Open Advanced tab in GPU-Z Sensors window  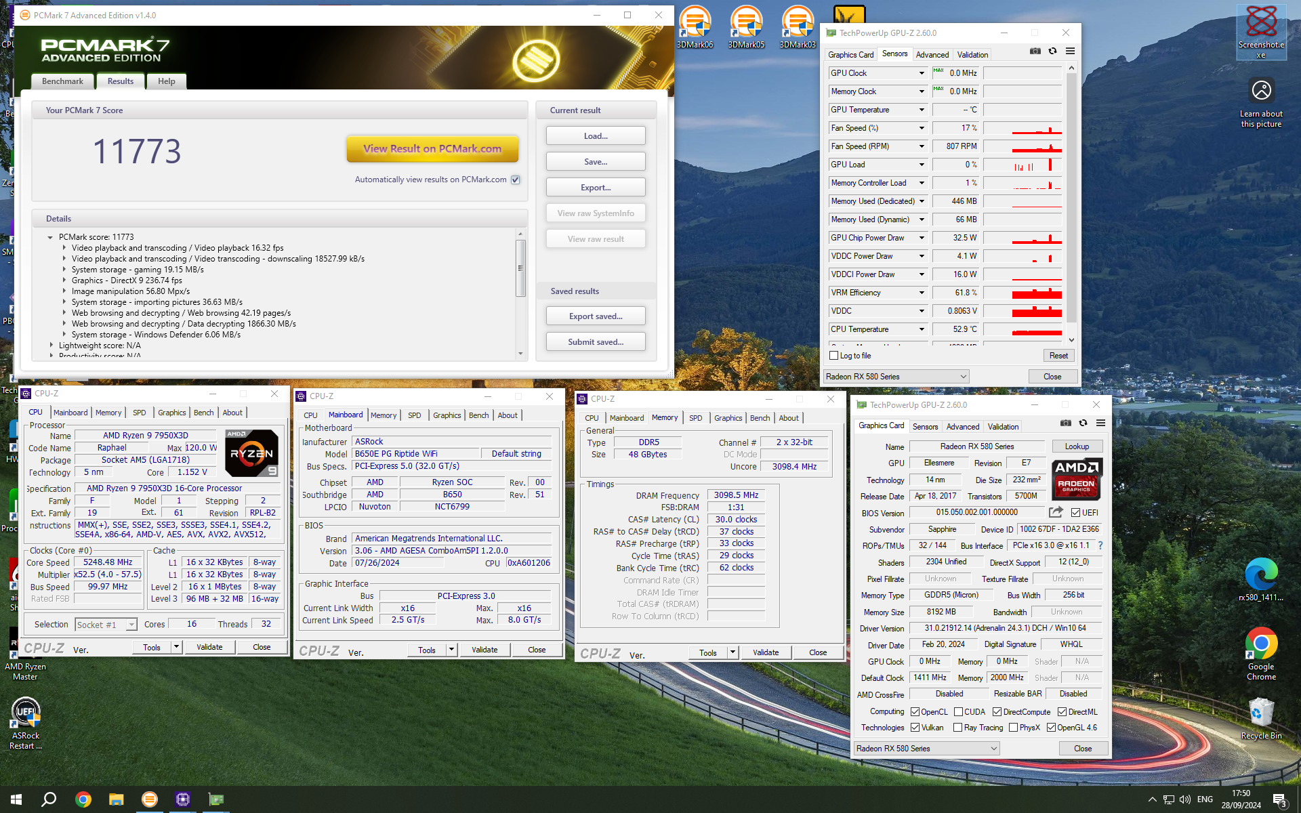(x=932, y=55)
